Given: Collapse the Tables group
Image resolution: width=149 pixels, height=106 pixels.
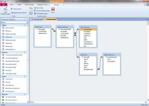Looking at the screenshot, I should click(25, 25).
